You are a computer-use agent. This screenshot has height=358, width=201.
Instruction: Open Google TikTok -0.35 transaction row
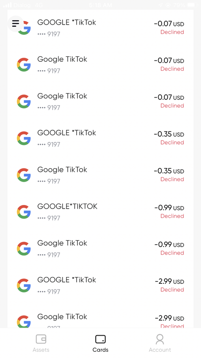point(100,175)
